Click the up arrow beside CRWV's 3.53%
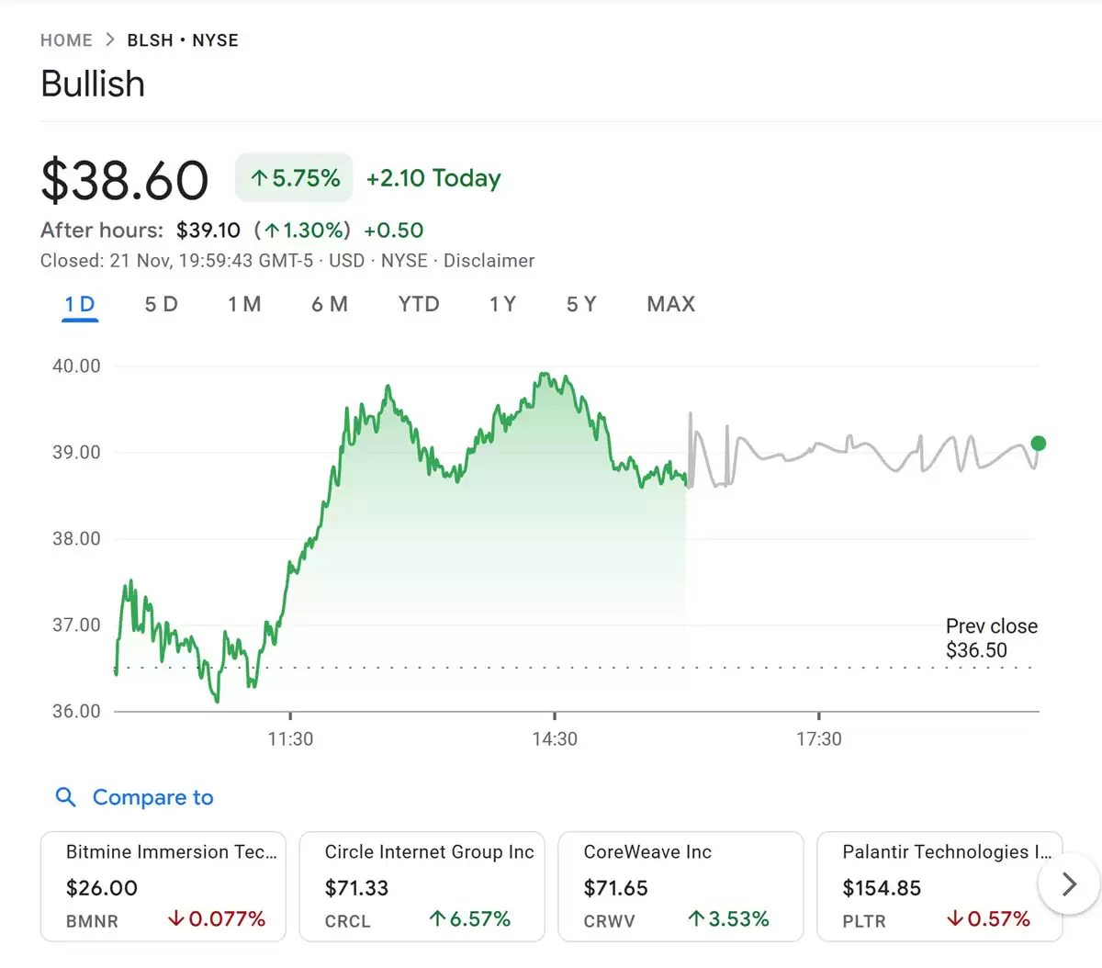Image resolution: width=1102 pixels, height=968 pixels. tap(697, 919)
